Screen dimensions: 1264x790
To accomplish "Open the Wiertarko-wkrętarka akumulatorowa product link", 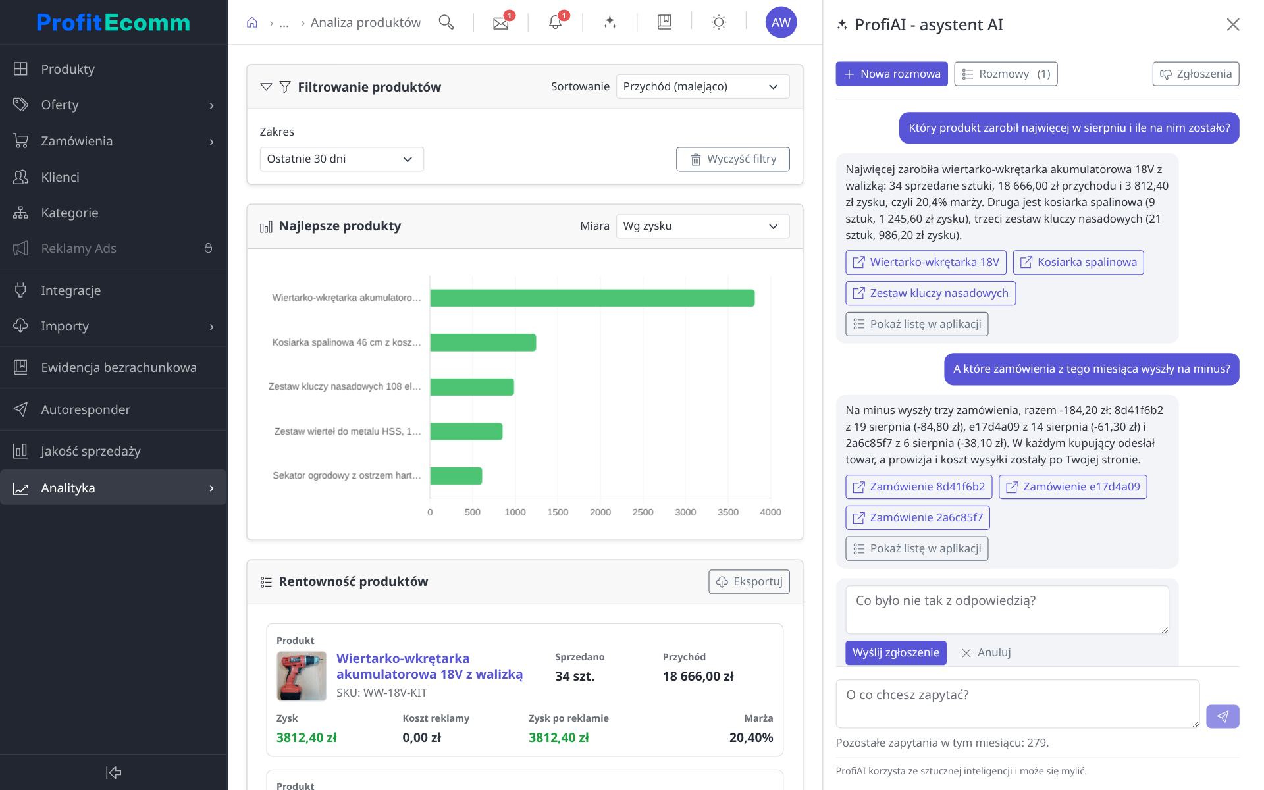I will coord(430,666).
